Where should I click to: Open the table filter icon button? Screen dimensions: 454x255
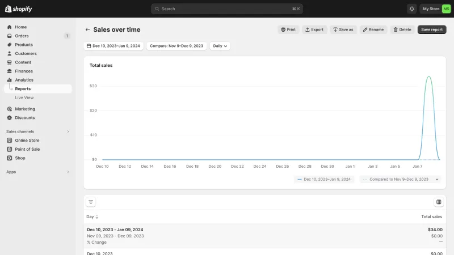coord(91,202)
